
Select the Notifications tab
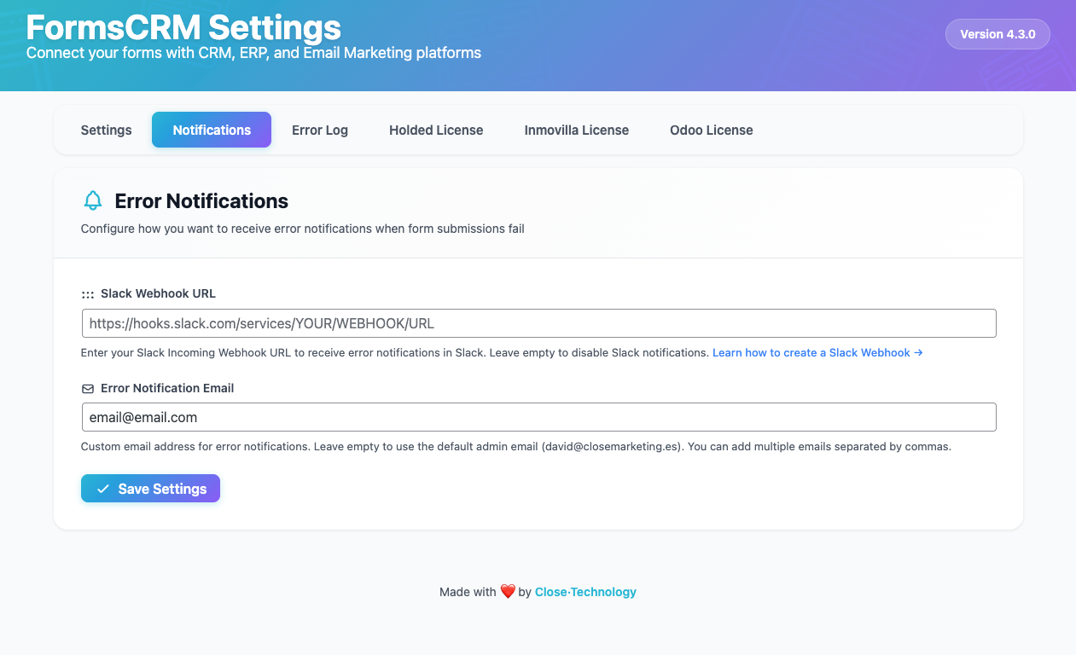tap(212, 130)
